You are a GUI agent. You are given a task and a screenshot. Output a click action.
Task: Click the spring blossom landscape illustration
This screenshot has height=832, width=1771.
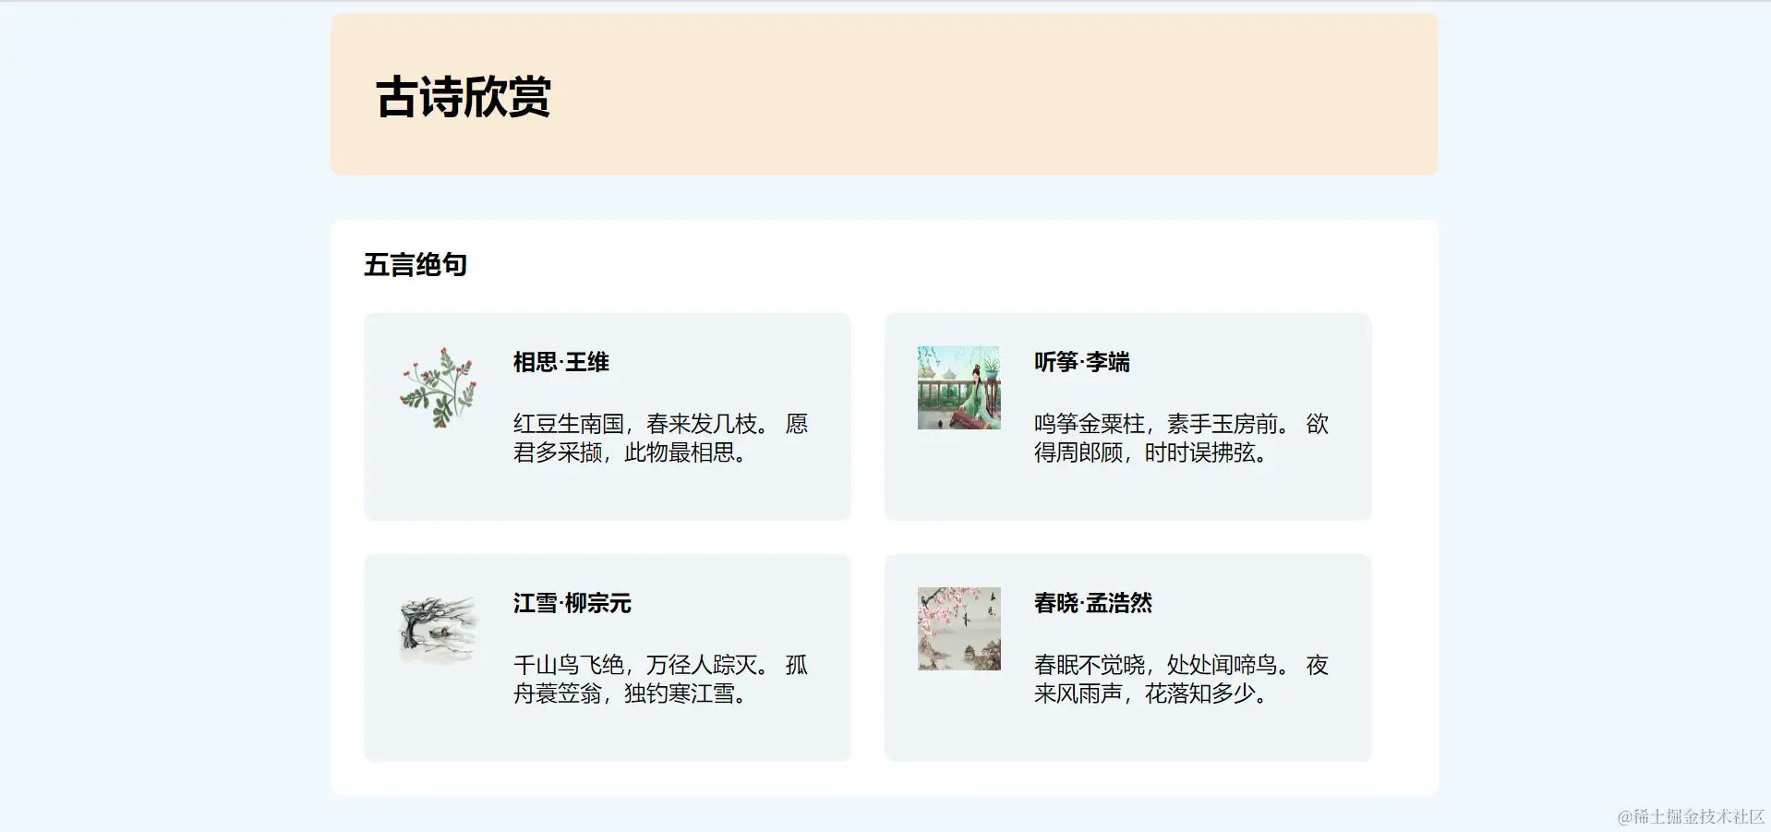958,629
